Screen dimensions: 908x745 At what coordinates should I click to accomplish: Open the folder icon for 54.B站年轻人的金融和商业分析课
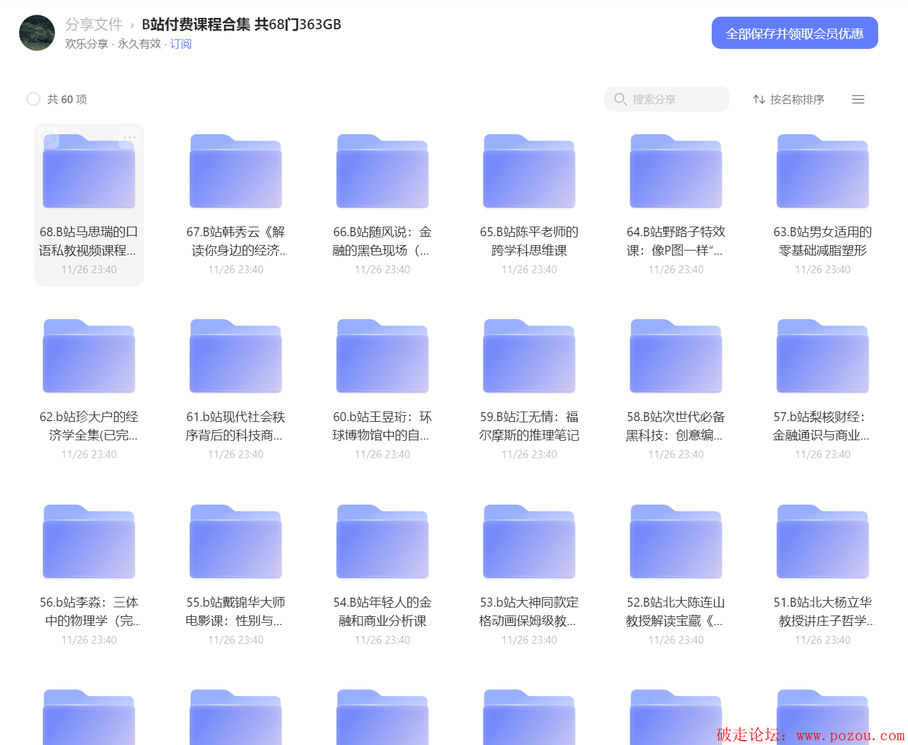click(x=382, y=542)
